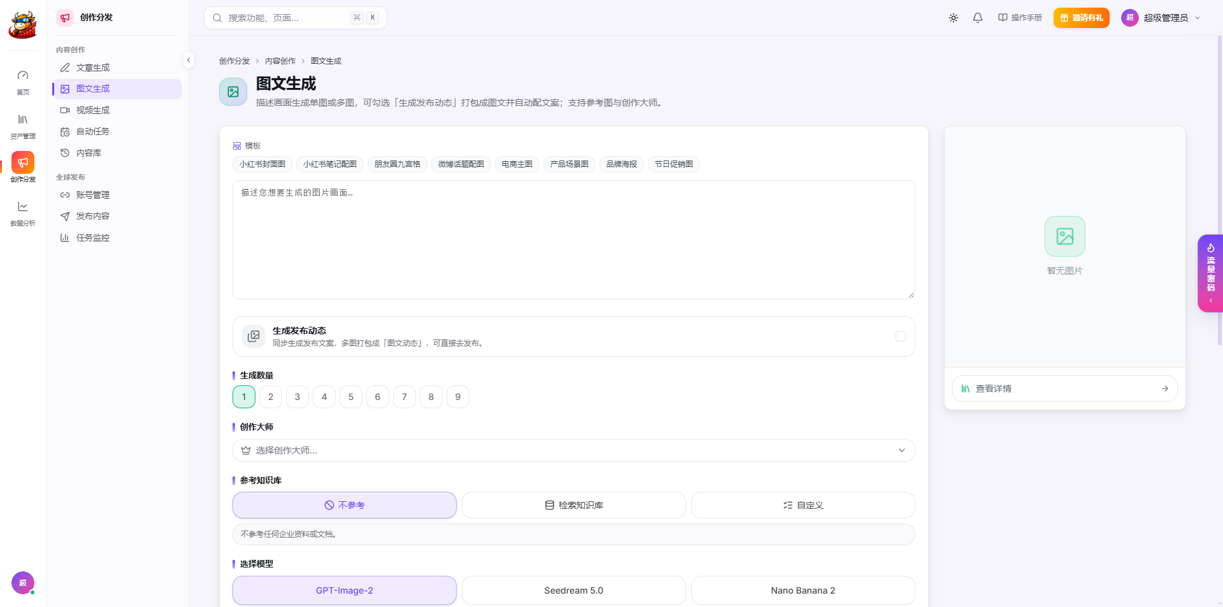Set generation quantity to 2
The width and height of the screenshot is (1223, 607).
coord(271,397)
